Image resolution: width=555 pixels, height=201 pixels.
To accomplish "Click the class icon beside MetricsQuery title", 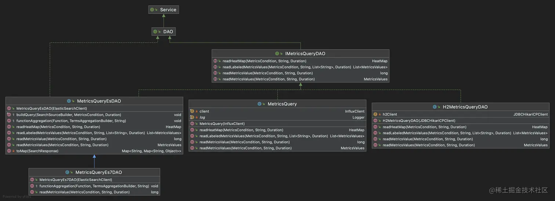I will coord(260,104).
